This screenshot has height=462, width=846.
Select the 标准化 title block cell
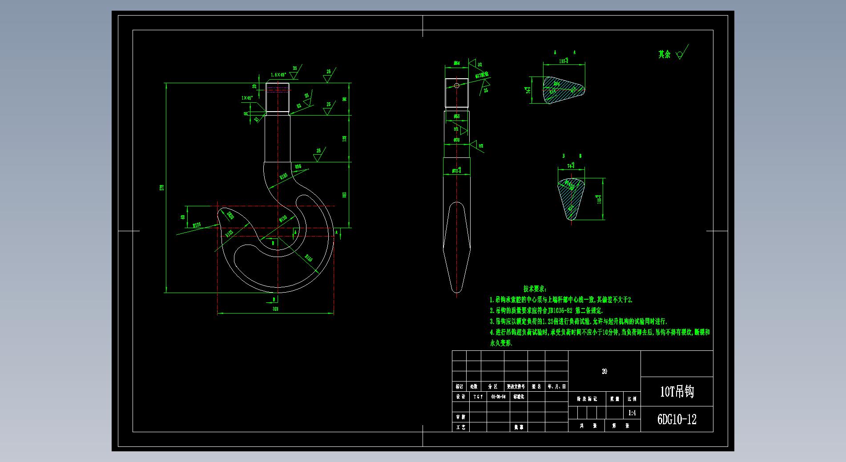519,397
